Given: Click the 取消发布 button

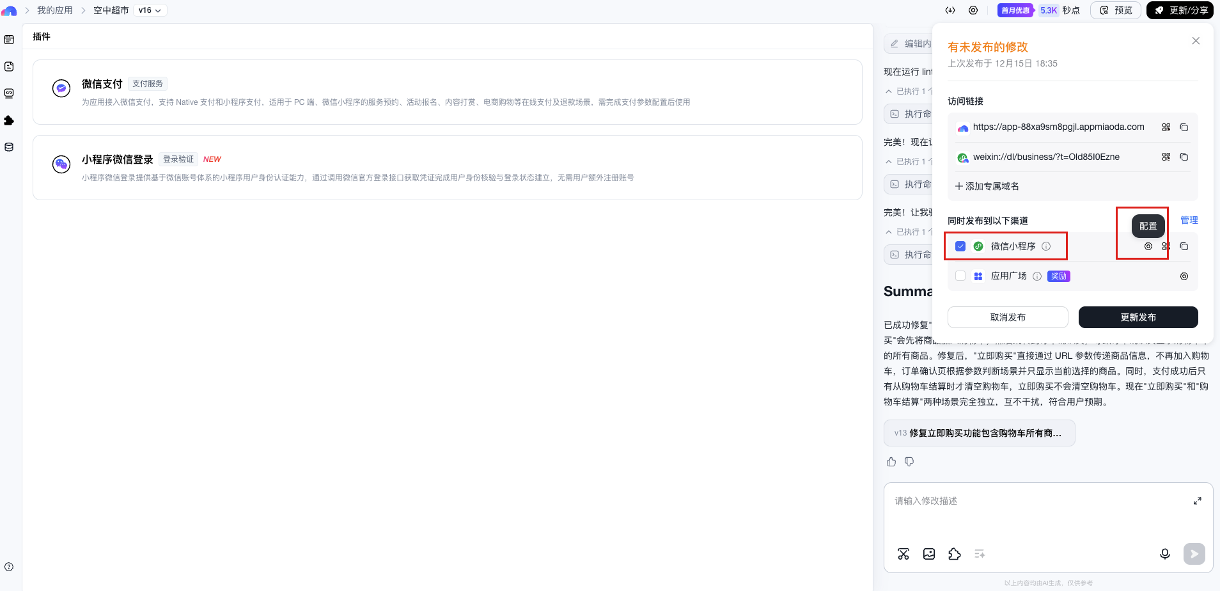Looking at the screenshot, I should tap(1007, 317).
